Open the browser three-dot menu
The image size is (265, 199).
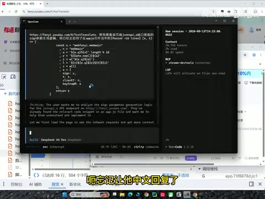coord(262,12)
